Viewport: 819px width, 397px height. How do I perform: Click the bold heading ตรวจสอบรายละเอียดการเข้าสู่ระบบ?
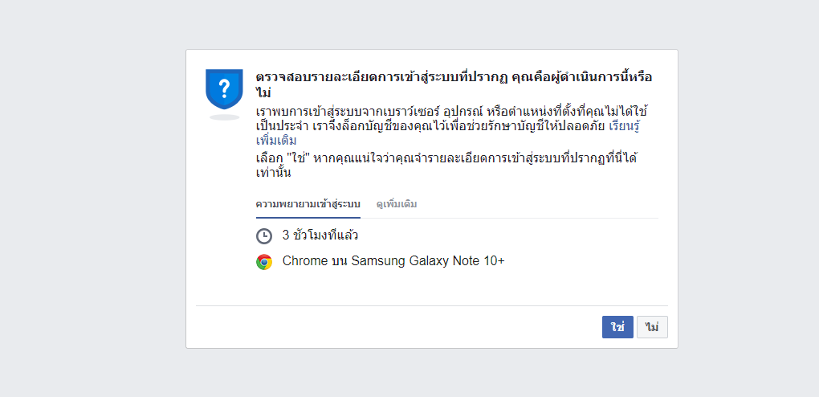point(356,77)
